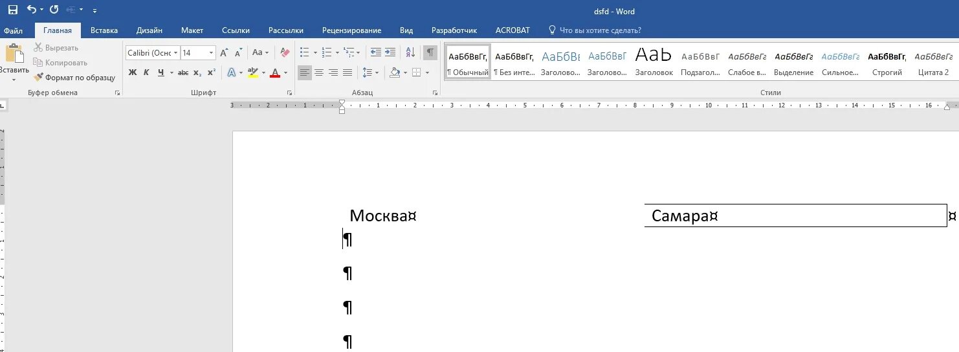
Task: Clear all formatting with the eraser icon
Action: (286, 53)
